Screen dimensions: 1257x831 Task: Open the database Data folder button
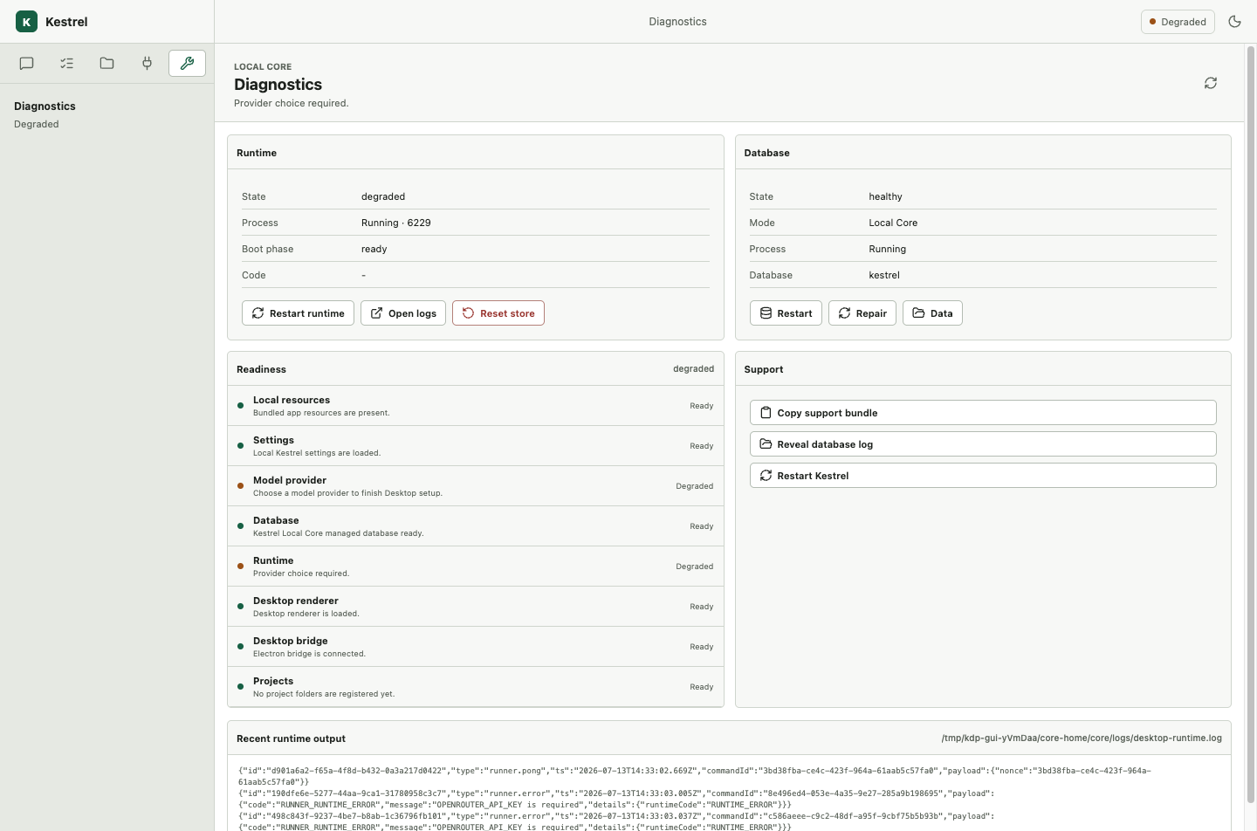click(932, 313)
